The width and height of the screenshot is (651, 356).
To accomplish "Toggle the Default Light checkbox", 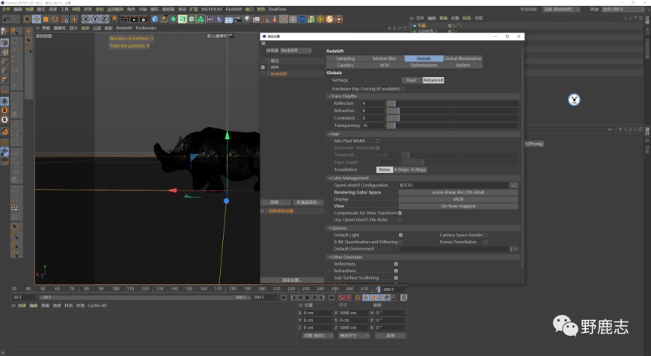I will point(400,236).
